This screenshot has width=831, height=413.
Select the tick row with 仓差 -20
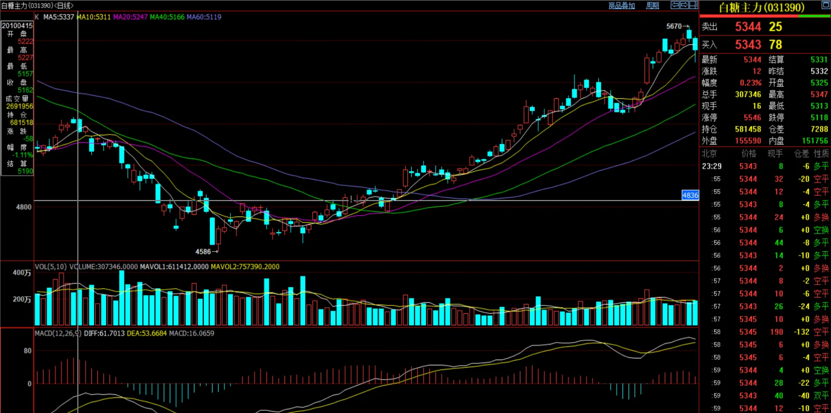coord(765,179)
